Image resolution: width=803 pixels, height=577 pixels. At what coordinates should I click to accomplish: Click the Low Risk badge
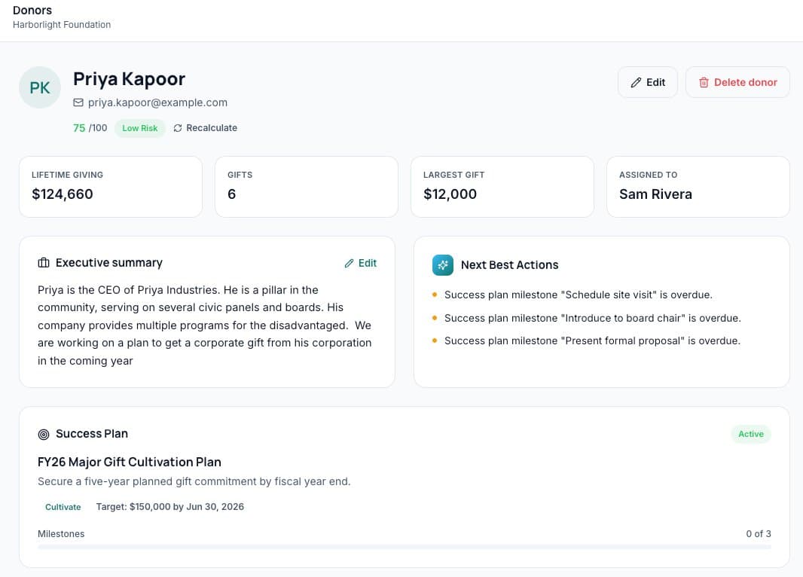click(x=140, y=128)
